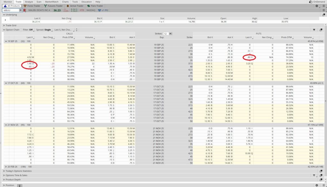Image resolution: width=327 pixels, height=187 pixels.
Task: Open the hamburger menu icon above the option chain
Action: point(324,10)
